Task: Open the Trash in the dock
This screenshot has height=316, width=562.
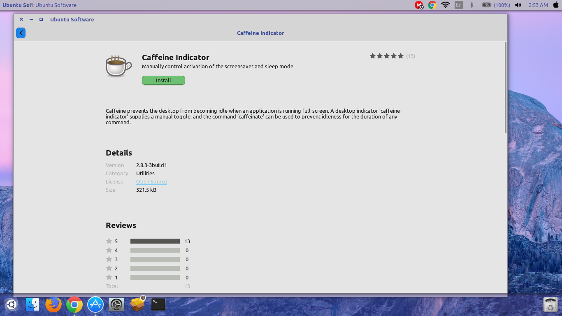Action: (x=550, y=305)
